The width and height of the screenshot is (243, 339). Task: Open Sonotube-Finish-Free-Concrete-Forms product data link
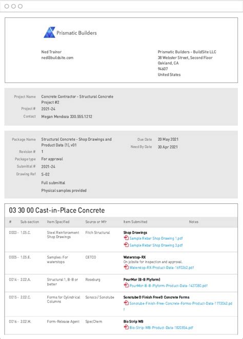pos(180,303)
